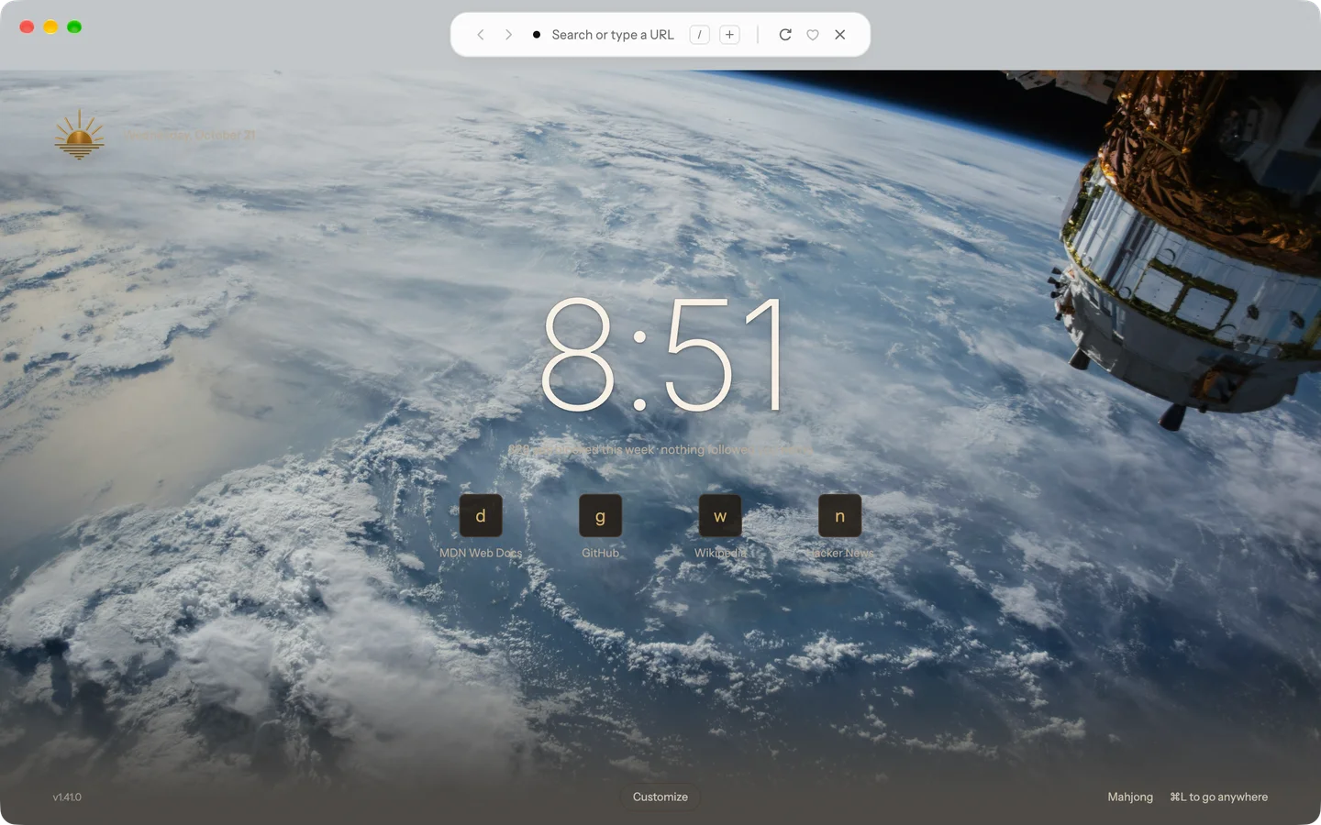Click the heart favorite icon
Viewport: 1321px width, 825px height.
(813, 35)
